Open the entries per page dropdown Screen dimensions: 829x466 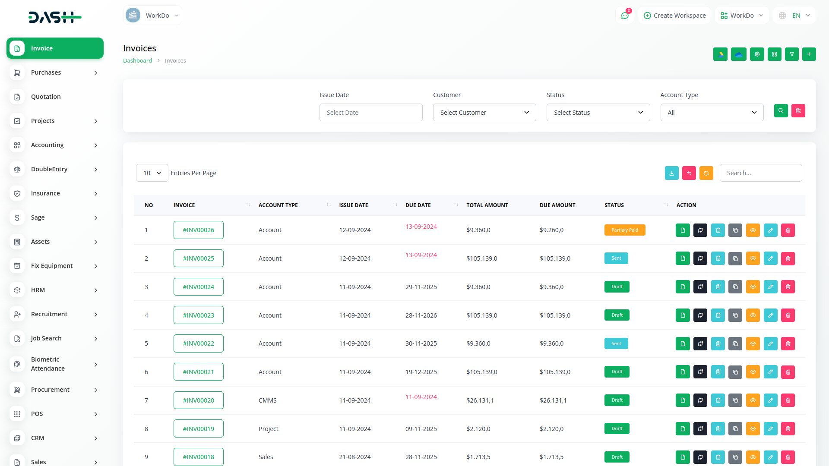point(152,173)
